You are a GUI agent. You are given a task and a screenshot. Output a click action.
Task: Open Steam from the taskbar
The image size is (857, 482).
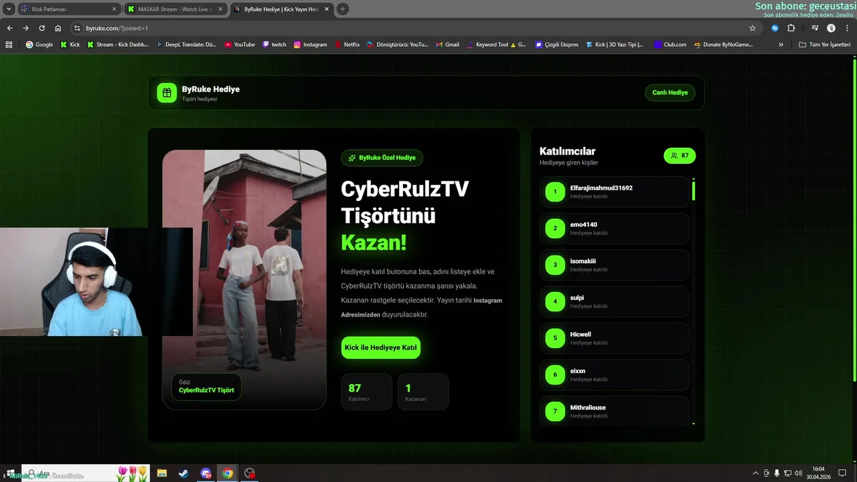(x=183, y=473)
